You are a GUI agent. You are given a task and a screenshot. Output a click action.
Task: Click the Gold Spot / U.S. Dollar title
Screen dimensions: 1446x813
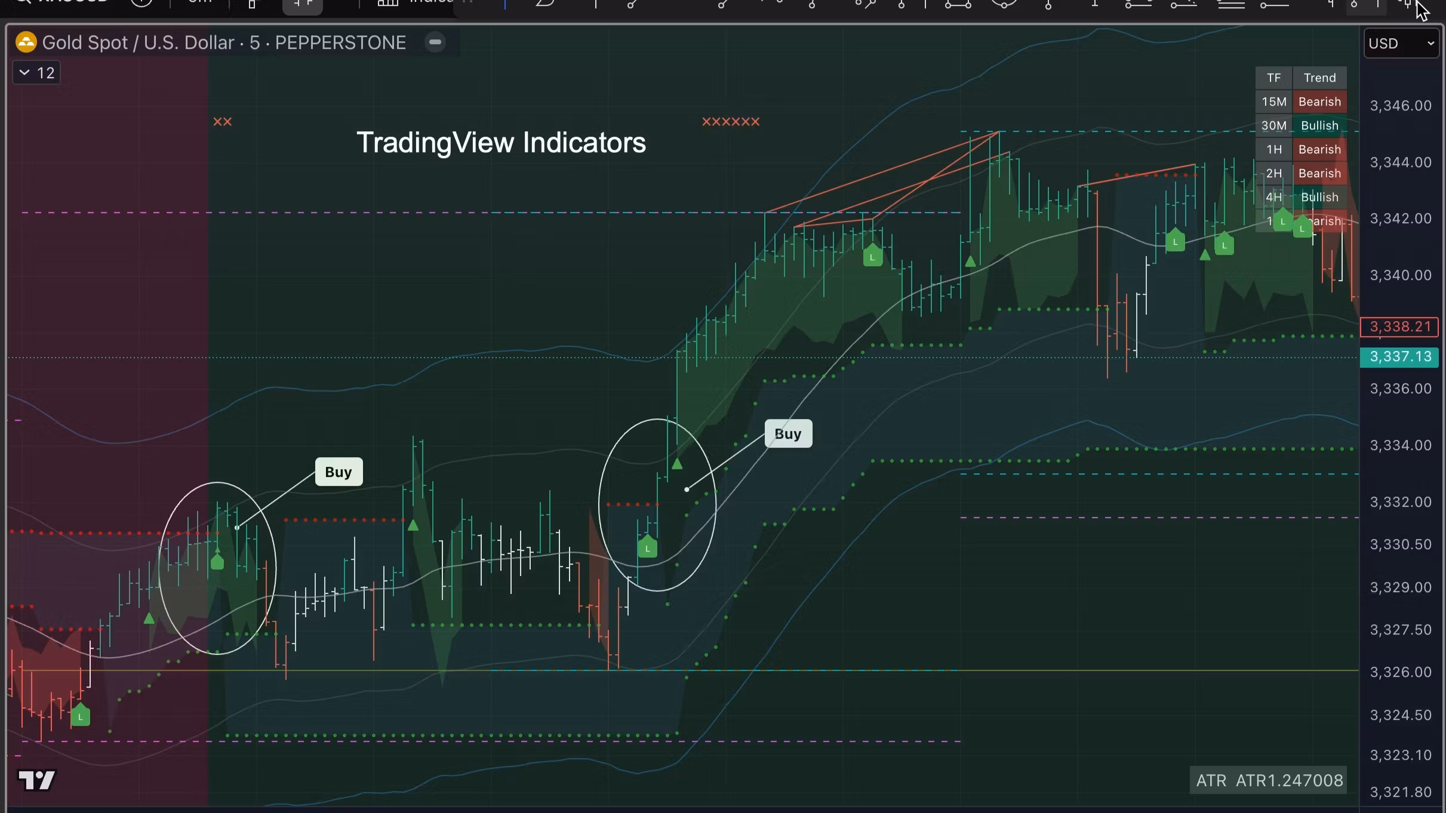[x=138, y=42]
